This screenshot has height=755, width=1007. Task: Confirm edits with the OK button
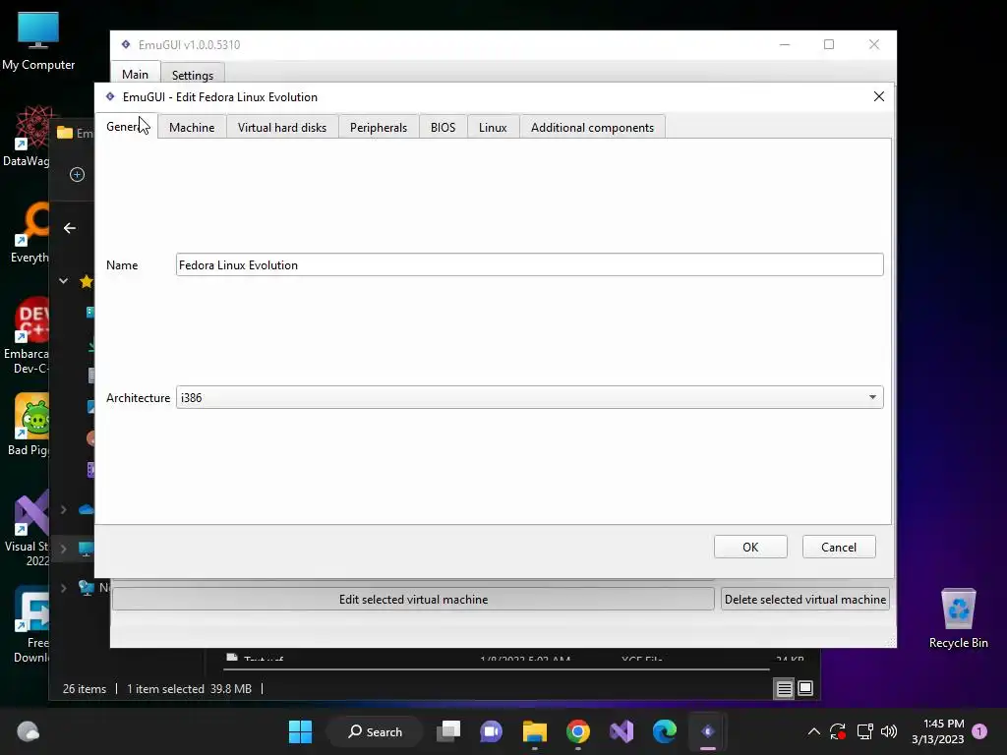point(750,547)
